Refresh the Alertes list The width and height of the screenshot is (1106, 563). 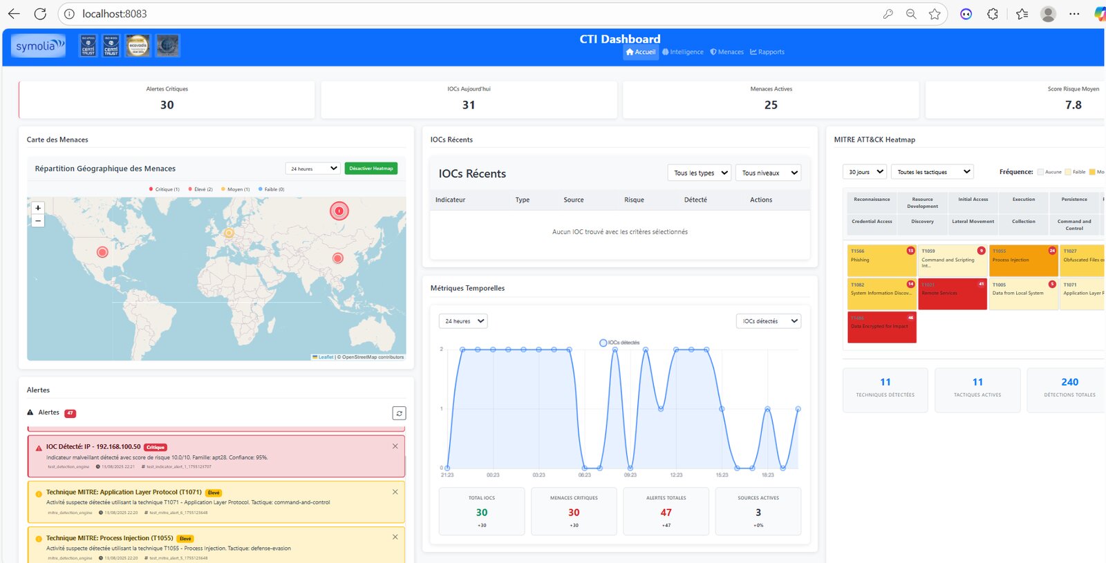[x=399, y=413]
